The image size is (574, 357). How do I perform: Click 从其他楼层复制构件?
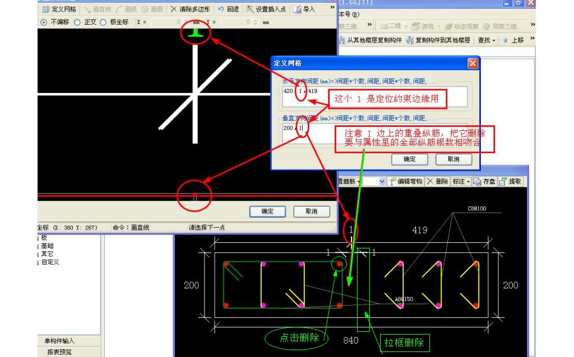371,40
